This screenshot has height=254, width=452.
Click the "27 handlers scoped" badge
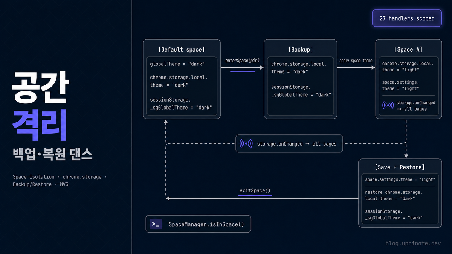coord(407,18)
